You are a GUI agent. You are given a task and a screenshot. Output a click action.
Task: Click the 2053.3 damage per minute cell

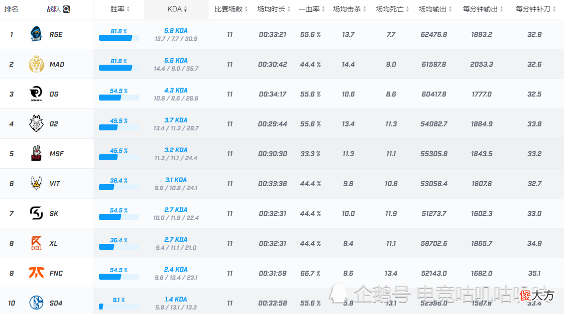tap(482, 64)
